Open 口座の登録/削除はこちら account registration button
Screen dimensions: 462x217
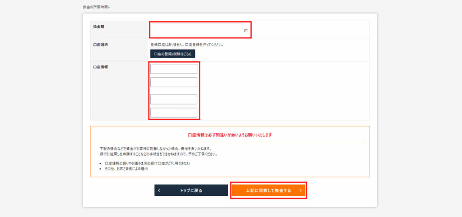click(173, 54)
